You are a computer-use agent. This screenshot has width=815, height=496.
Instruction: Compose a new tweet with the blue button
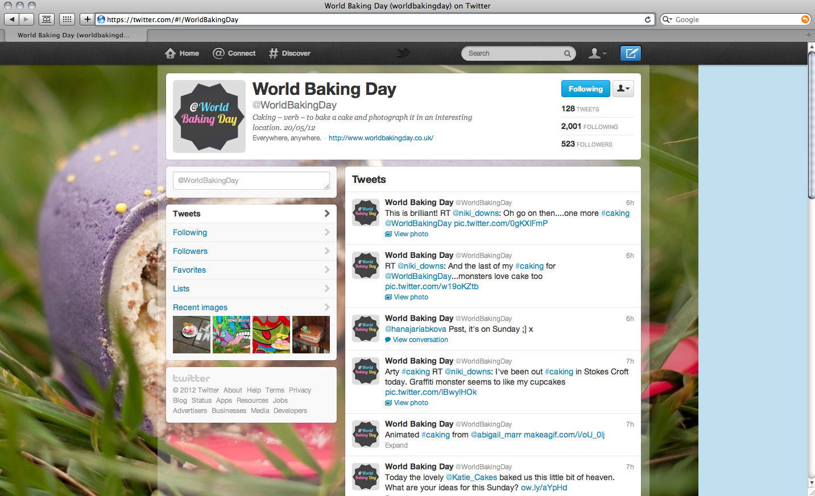[631, 53]
